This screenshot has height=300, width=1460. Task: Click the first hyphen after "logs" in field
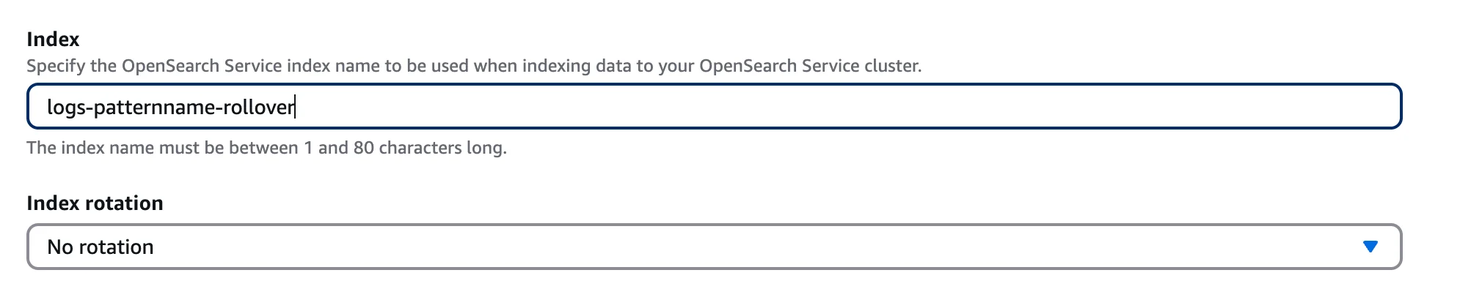[x=90, y=108]
